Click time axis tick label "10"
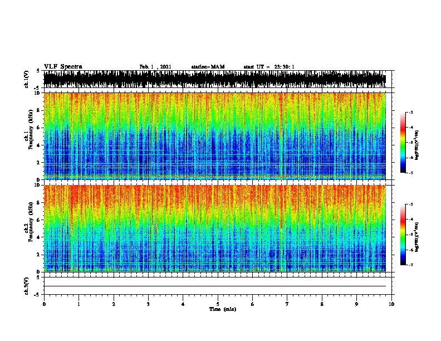 (391, 304)
